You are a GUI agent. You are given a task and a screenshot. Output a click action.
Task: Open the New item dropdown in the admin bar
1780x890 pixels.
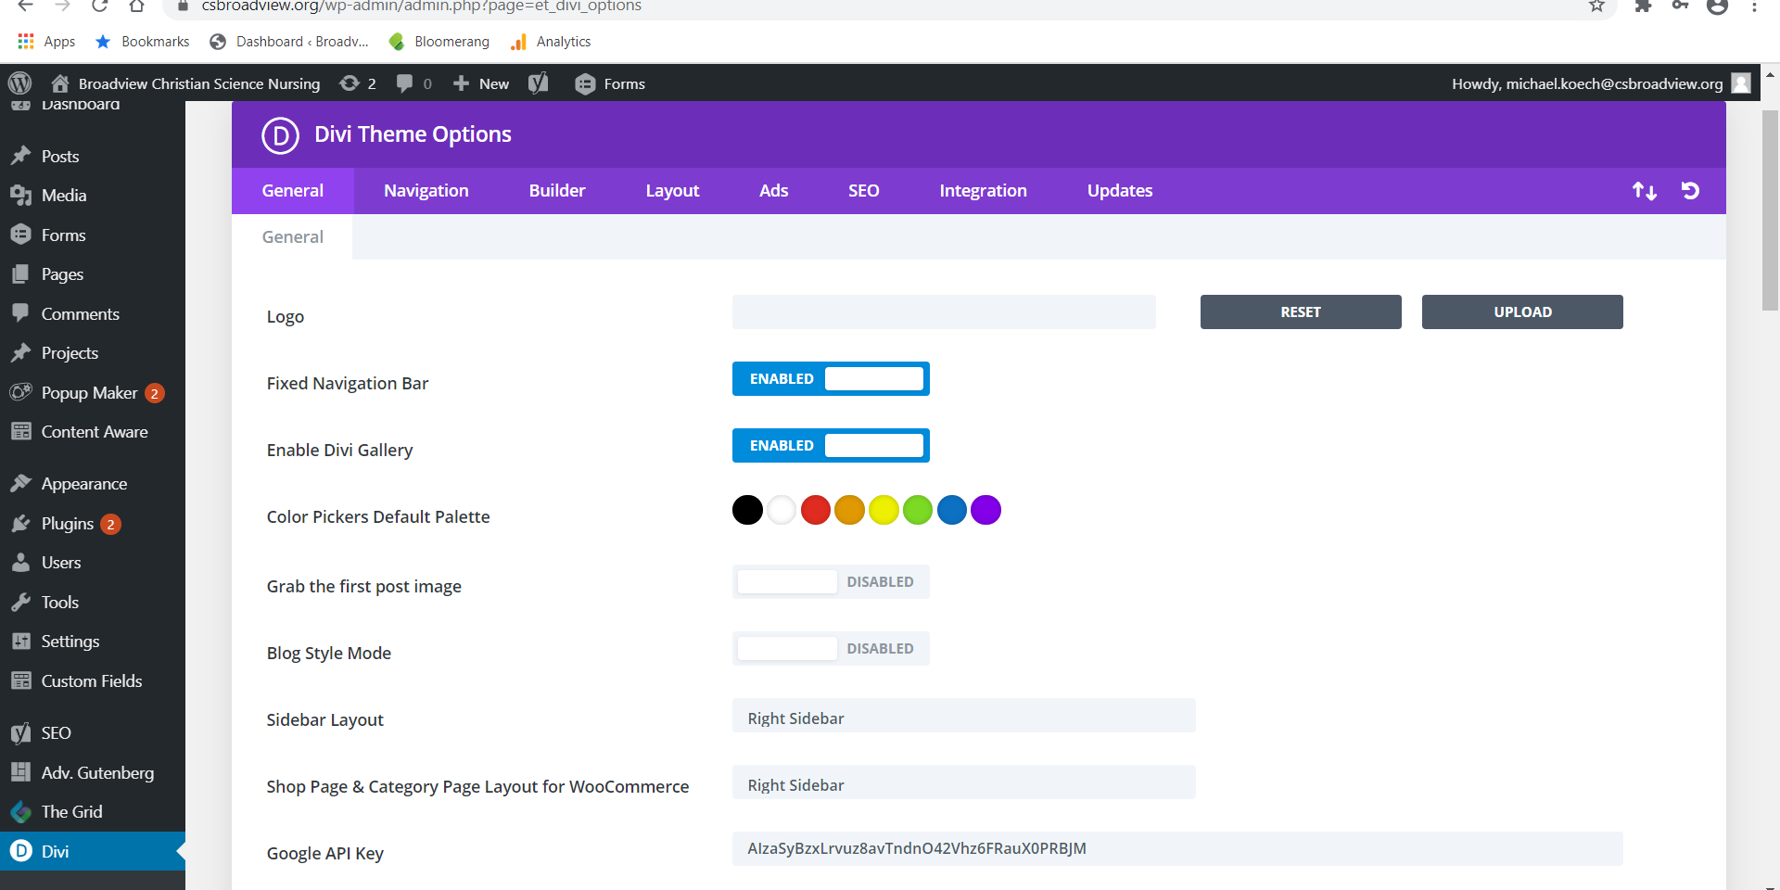point(479,83)
